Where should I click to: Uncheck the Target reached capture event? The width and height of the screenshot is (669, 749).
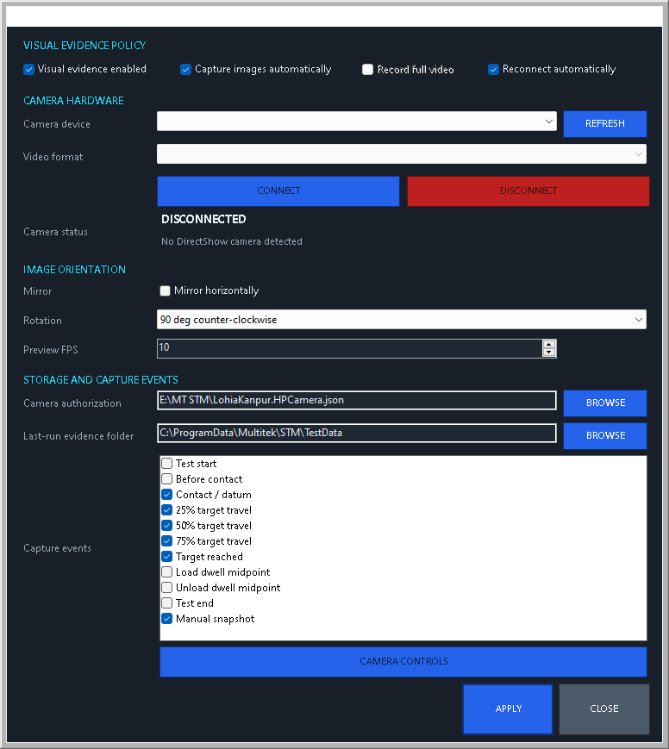(x=166, y=557)
